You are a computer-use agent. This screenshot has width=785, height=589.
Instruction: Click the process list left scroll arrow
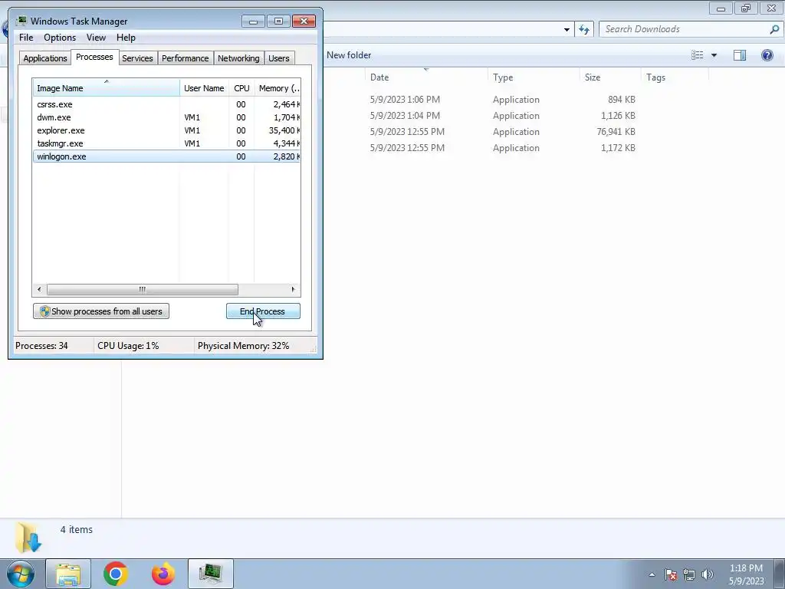[x=39, y=289]
